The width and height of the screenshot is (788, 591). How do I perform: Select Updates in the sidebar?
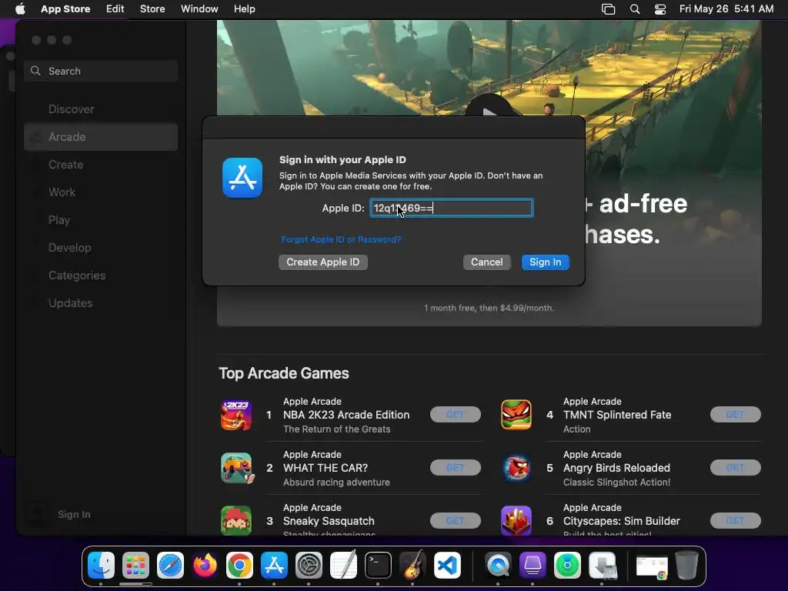101,303
